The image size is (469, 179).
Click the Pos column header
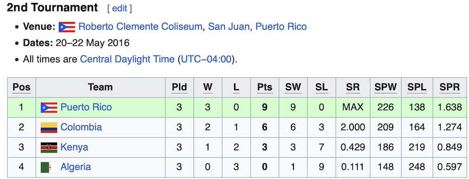(21, 87)
